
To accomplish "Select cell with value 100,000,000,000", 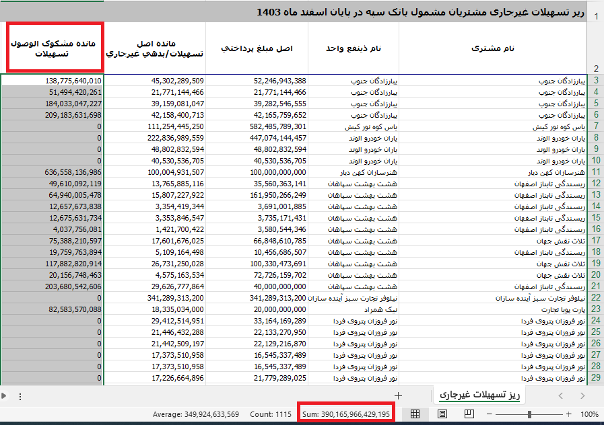I will click(x=257, y=172).
